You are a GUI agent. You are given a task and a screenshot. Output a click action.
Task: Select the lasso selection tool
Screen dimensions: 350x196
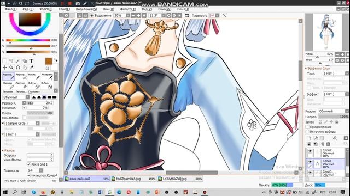pos(11,61)
